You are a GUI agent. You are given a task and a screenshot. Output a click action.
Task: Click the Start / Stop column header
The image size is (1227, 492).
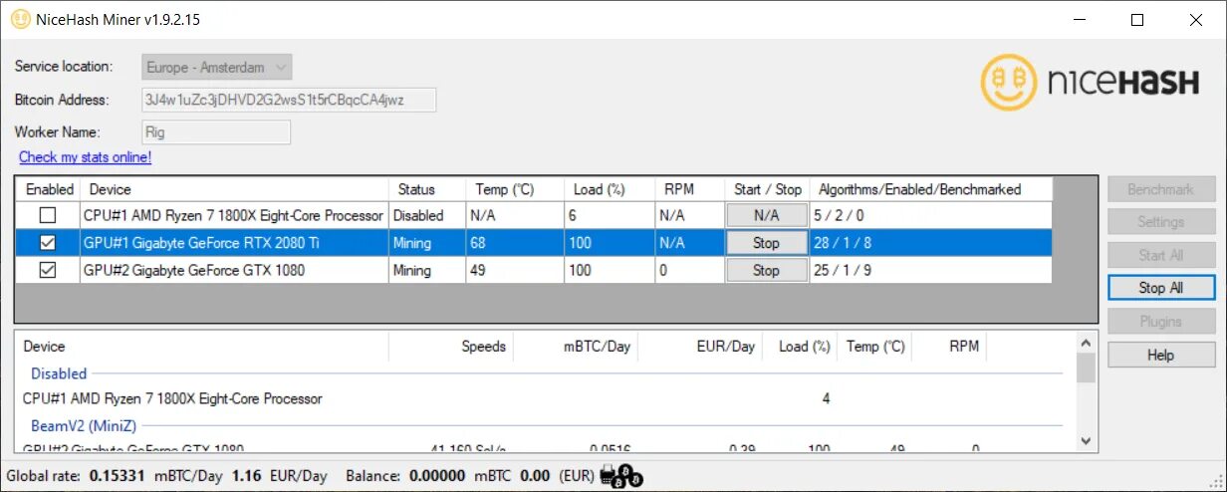coord(767,189)
